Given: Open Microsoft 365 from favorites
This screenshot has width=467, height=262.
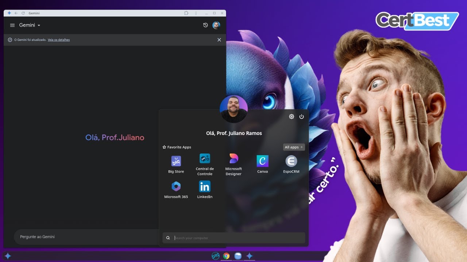Looking at the screenshot, I should click(x=176, y=190).
